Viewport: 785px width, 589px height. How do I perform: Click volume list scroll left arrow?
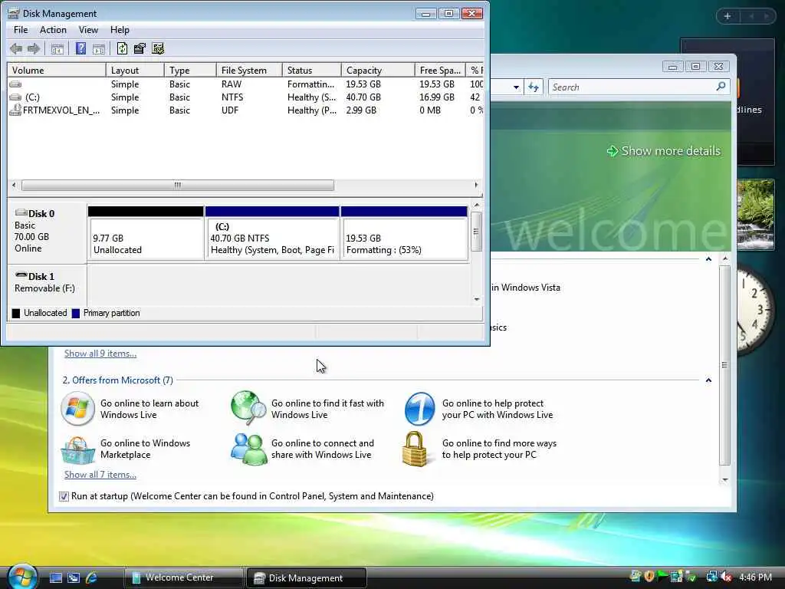tap(14, 186)
